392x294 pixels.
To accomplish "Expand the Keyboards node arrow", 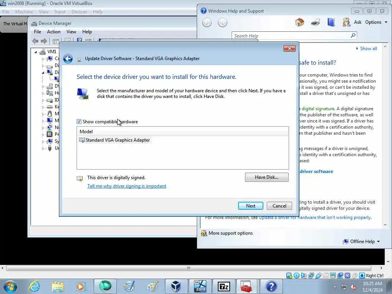I will (x=43, y=107).
